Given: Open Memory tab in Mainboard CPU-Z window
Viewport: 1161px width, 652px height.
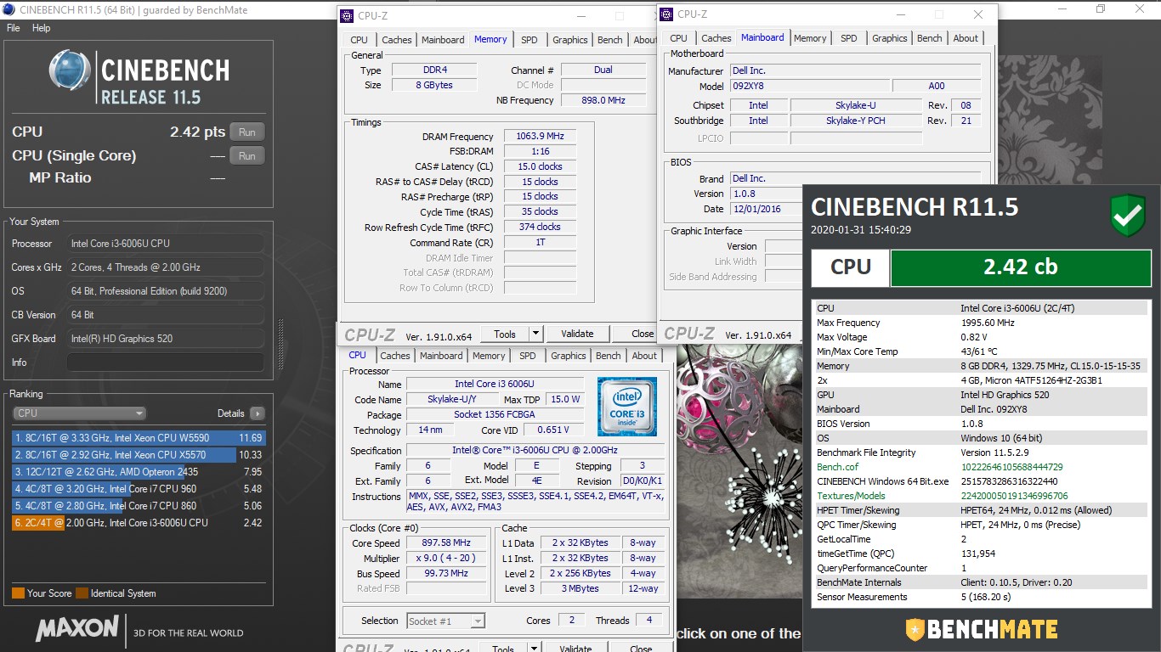Looking at the screenshot, I should (x=810, y=38).
